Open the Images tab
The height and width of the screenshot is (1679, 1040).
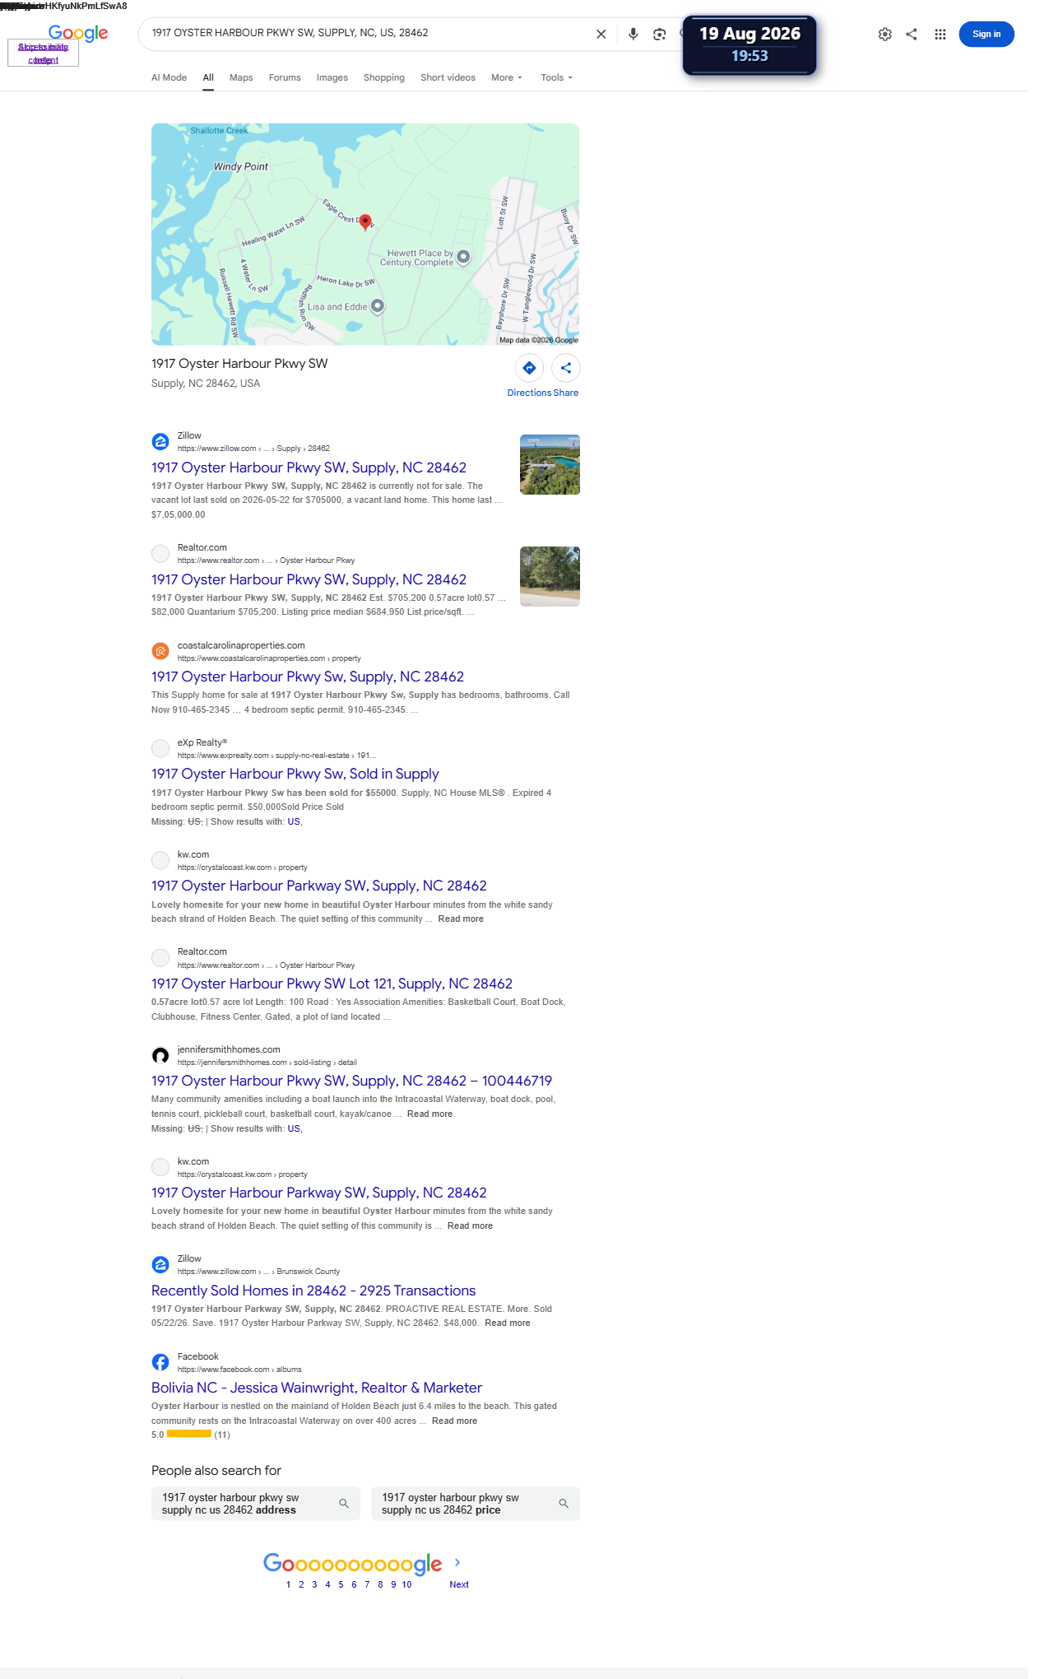tap(332, 77)
